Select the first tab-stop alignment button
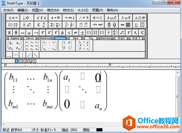 17,61
